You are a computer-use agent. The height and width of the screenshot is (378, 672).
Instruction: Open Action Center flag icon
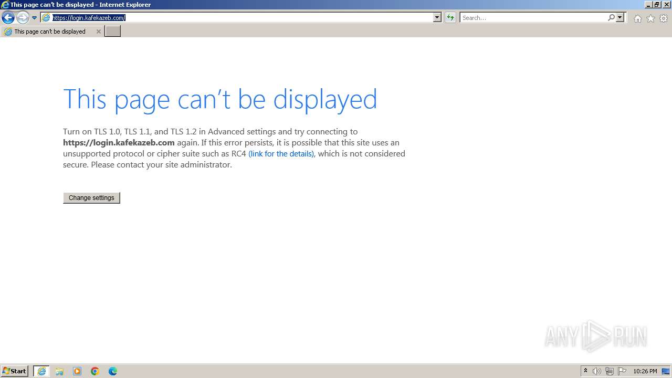pyautogui.click(x=622, y=371)
